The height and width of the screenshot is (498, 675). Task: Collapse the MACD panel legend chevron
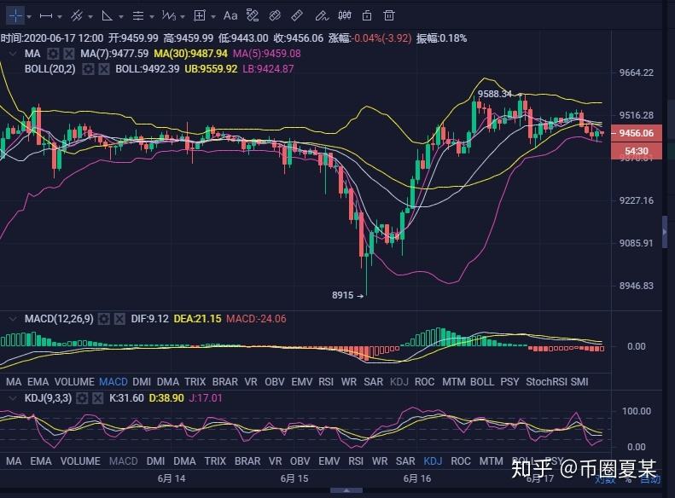point(13,319)
